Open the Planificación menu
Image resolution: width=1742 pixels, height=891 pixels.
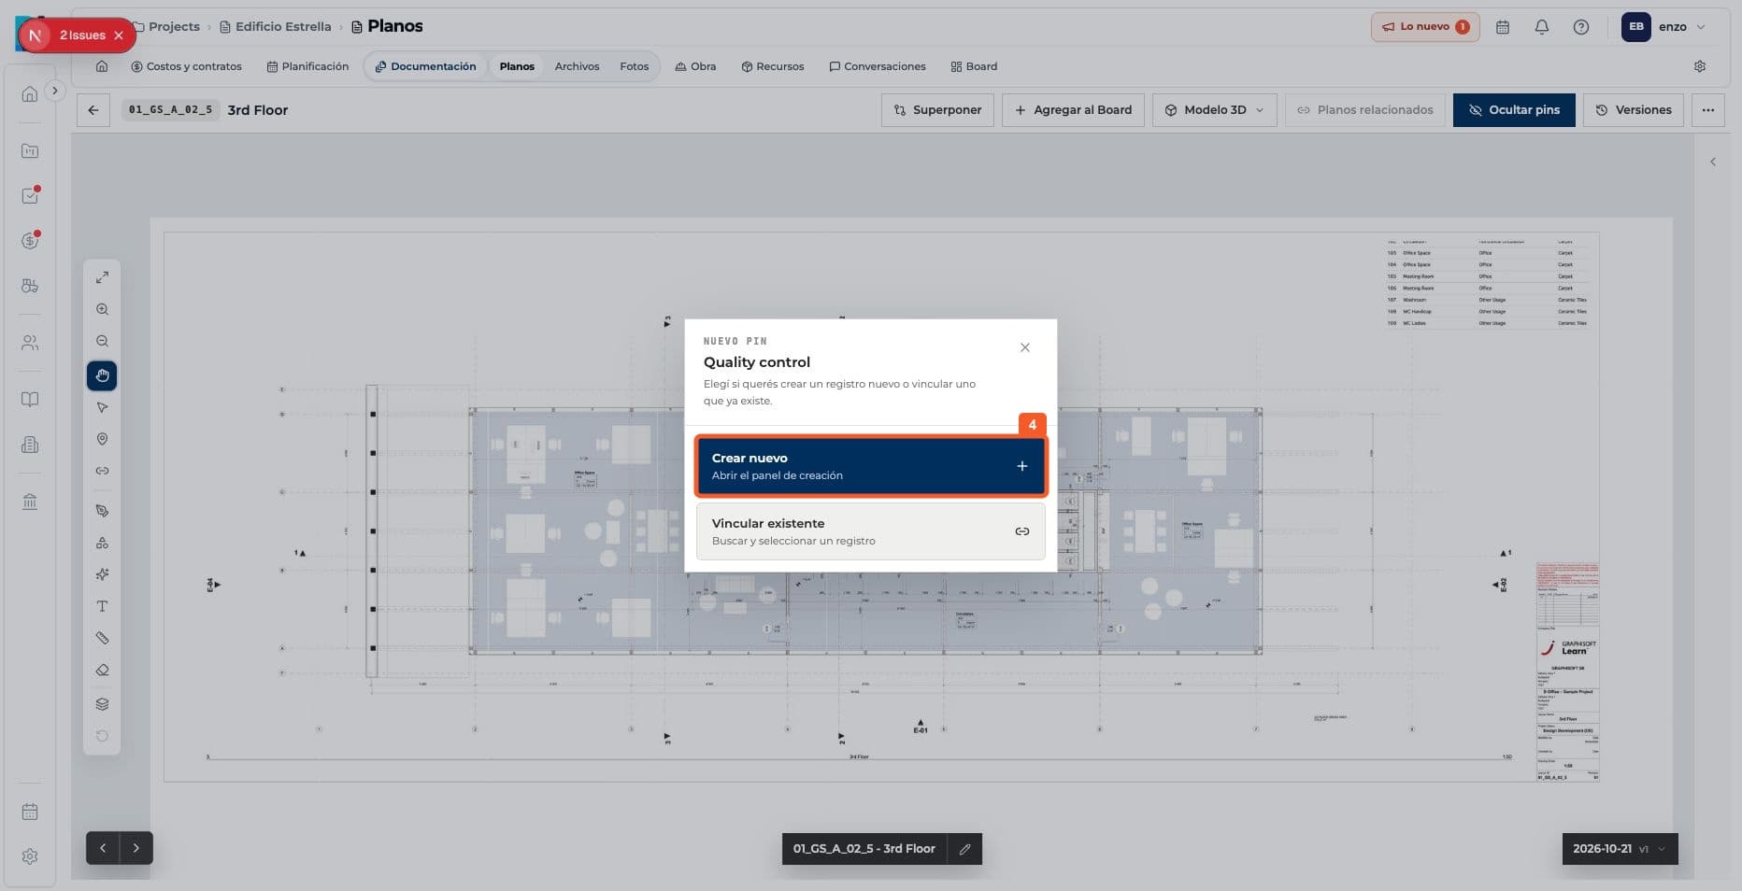pyautogui.click(x=307, y=66)
